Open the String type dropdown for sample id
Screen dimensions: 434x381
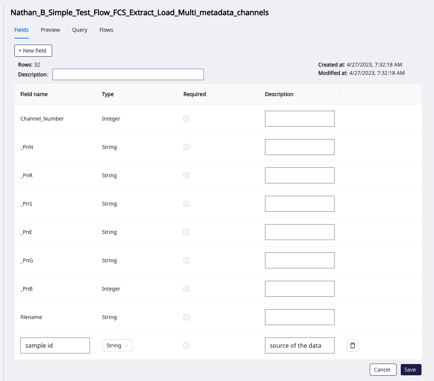pyautogui.click(x=117, y=345)
